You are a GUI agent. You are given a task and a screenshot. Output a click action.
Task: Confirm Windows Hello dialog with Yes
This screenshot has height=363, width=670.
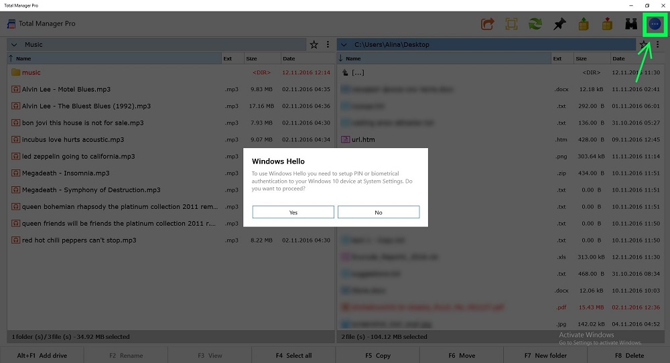(293, 212)
